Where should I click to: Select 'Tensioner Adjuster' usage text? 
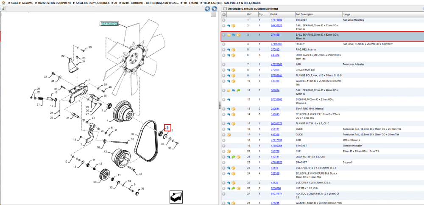click(354, 65)
